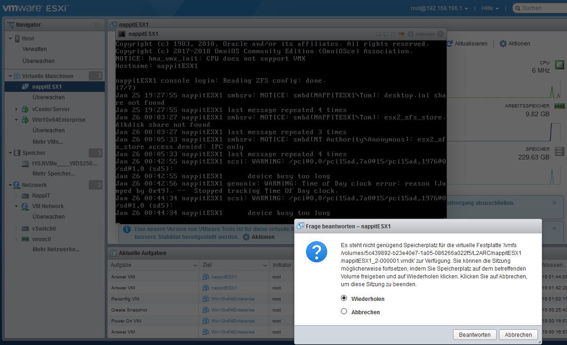Viewport: 567px width, 345px height.
Task: Open the Ziel column dropdown
Action: click(265, 265)
